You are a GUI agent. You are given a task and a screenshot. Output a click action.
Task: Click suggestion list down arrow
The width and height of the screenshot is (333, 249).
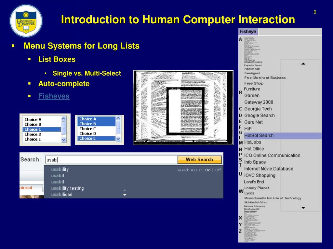[x=125, y=195]
